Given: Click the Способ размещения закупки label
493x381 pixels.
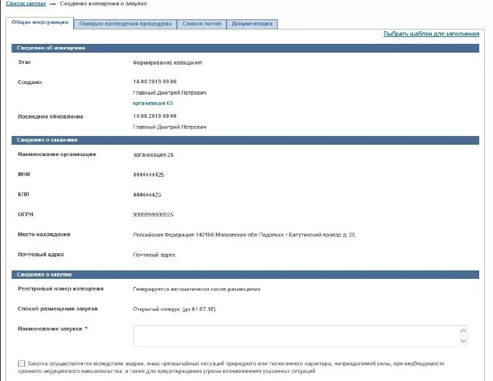Looking at the screenshot, I should coord(58,309).
